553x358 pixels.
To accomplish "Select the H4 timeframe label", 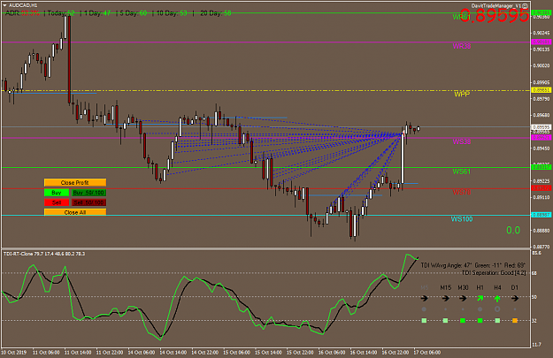I will coord(497,287).
